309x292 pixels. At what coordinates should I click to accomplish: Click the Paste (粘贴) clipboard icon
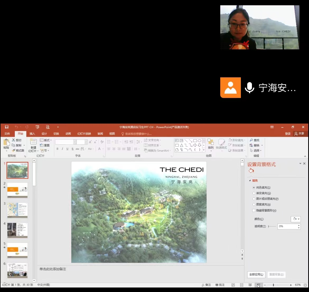6,143
